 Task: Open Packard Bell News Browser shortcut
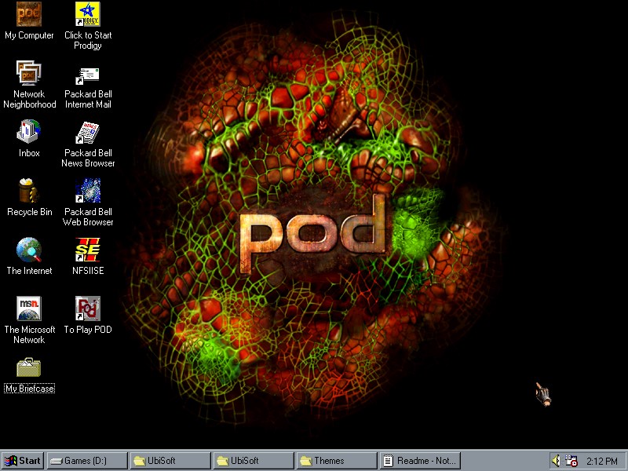coord(87,133)
